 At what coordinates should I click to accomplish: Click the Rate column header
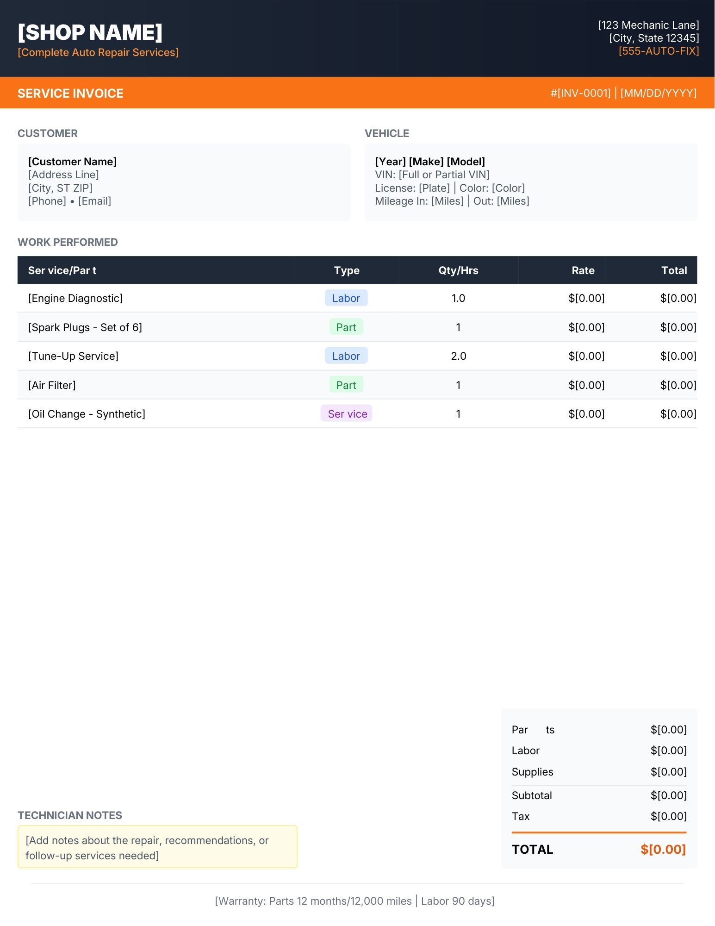click(583, 270)
